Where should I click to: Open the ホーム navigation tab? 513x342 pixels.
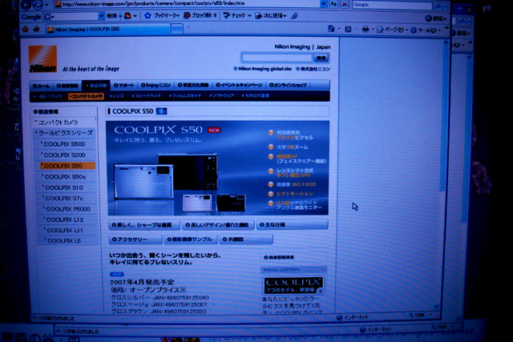[x=41, y=86]
